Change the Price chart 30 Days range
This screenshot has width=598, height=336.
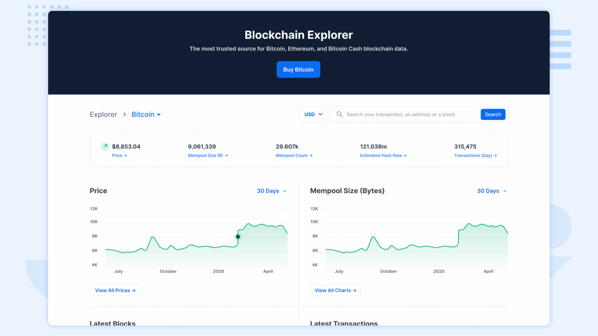pos(272,191)
